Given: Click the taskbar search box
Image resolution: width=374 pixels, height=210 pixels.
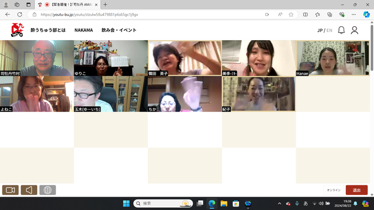Looking at the screenshot, I should coord(163,204).
